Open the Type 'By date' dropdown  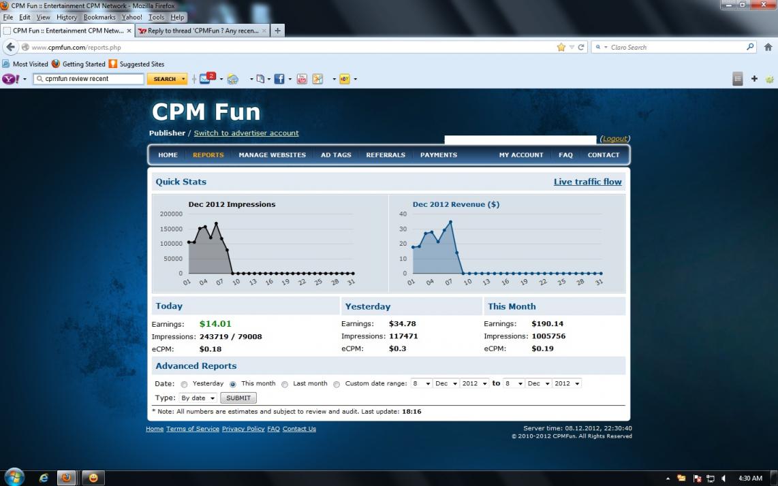tap(198, 398)
